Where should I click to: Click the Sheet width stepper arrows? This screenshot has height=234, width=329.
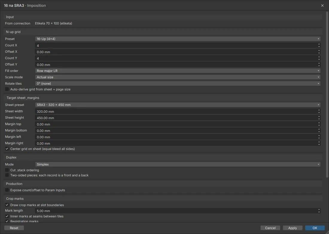(x=319, y=111)
